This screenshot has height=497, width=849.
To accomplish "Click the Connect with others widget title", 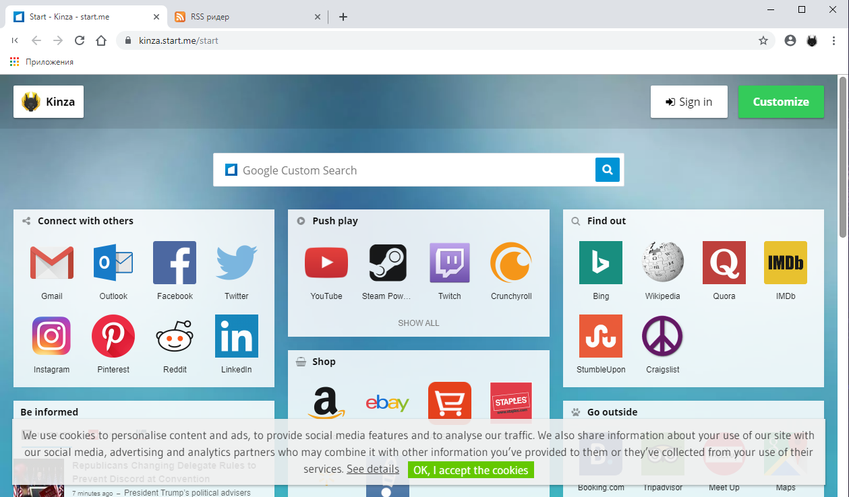I will click(85, 221).
